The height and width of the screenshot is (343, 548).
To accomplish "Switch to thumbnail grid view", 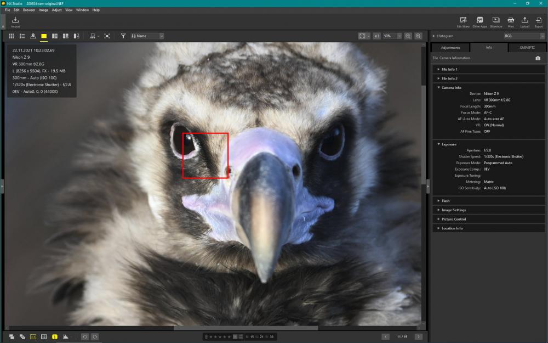I will tap(11, 36).
